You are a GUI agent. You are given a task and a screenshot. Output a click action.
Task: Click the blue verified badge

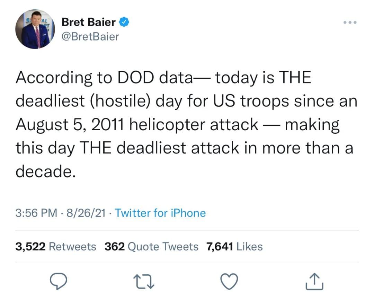tap(124, 22)
